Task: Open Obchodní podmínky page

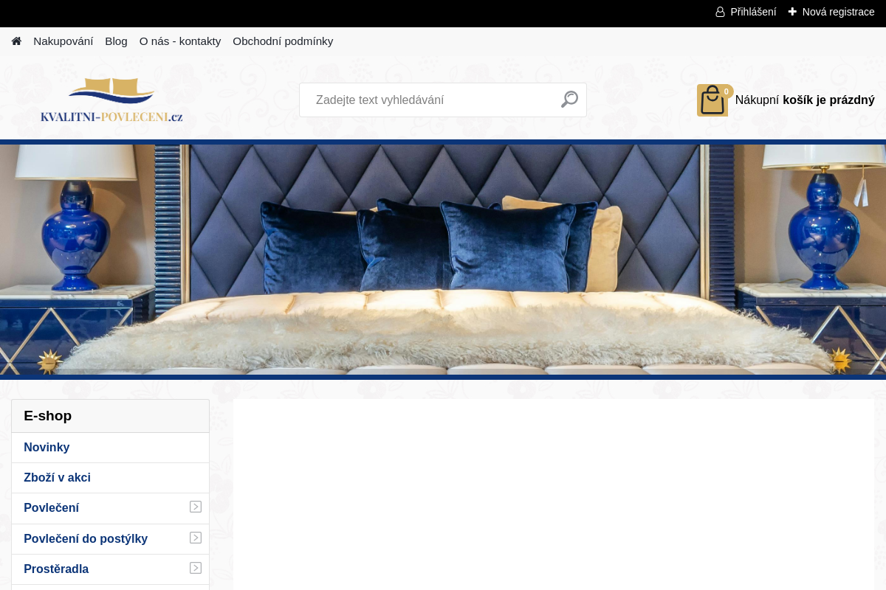Action: (x=283, y=41)
